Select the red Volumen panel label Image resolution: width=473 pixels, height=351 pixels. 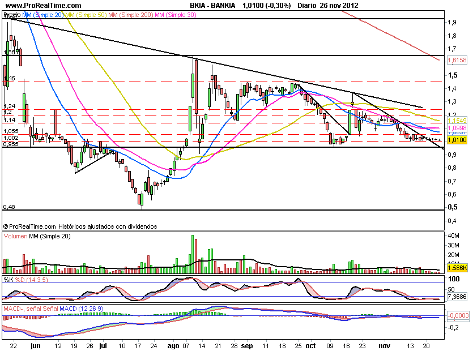(16, 236)
